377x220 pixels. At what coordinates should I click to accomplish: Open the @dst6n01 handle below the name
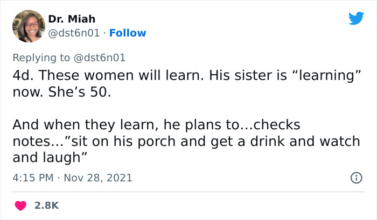tap(74, 33)
